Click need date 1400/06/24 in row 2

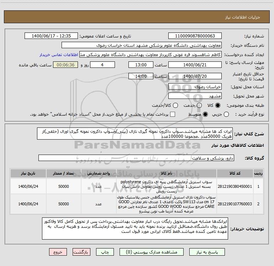click(28, 204)
